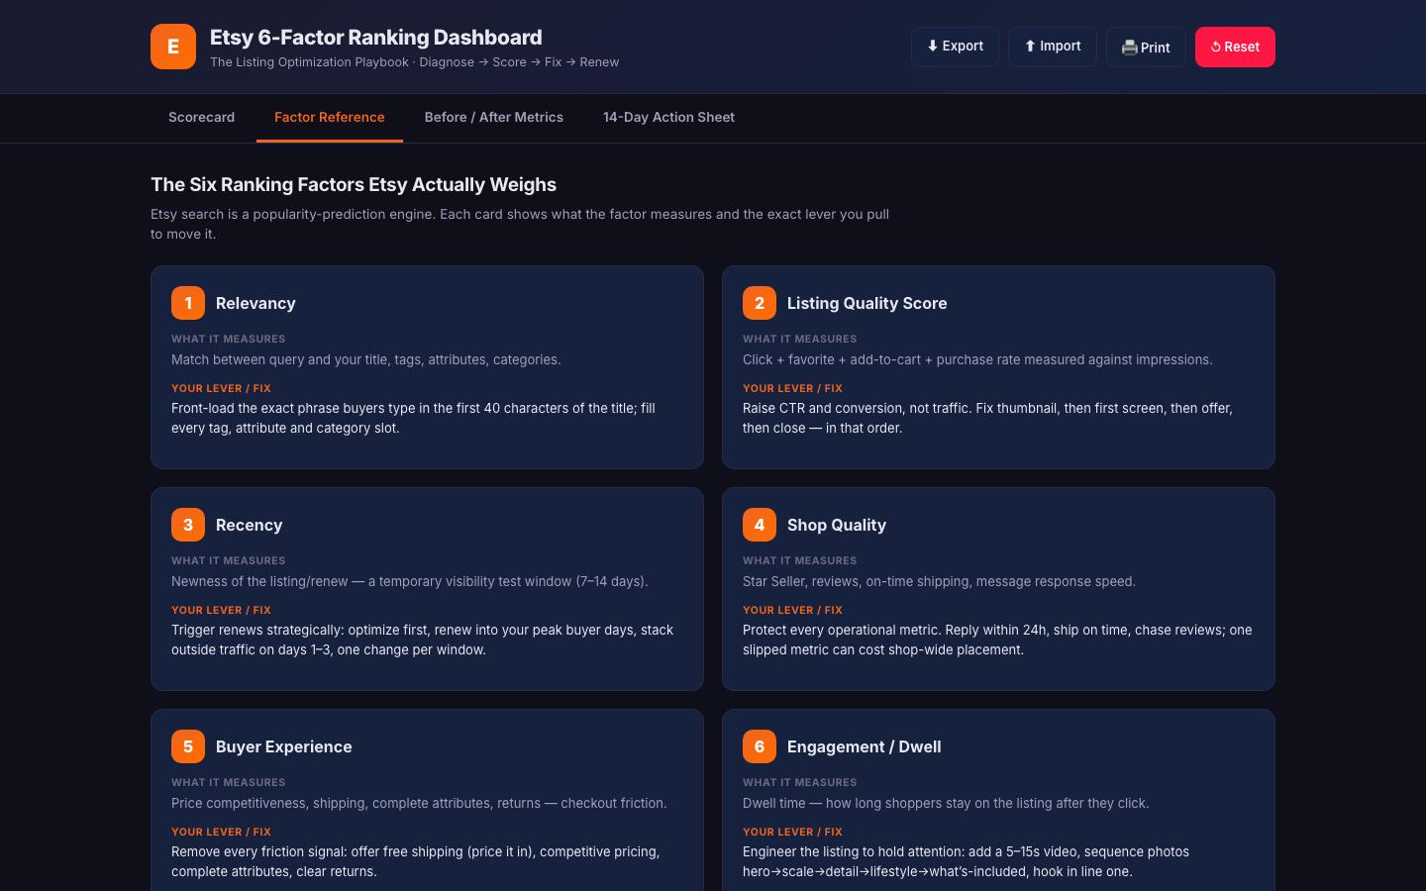Open the Before / After Metrics tab
The image size is (1426, 891).
click(x=494, y=117)
